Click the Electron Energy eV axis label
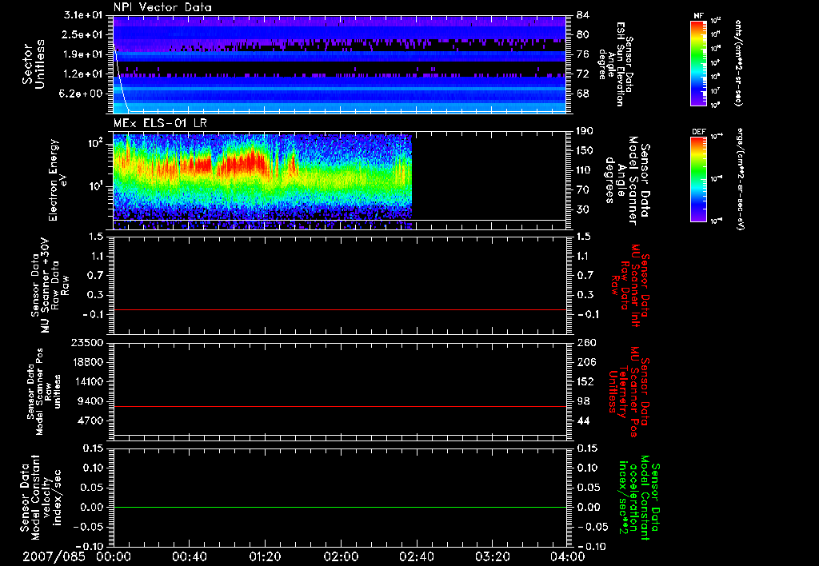The image size is (819, 566). point(57,180)
